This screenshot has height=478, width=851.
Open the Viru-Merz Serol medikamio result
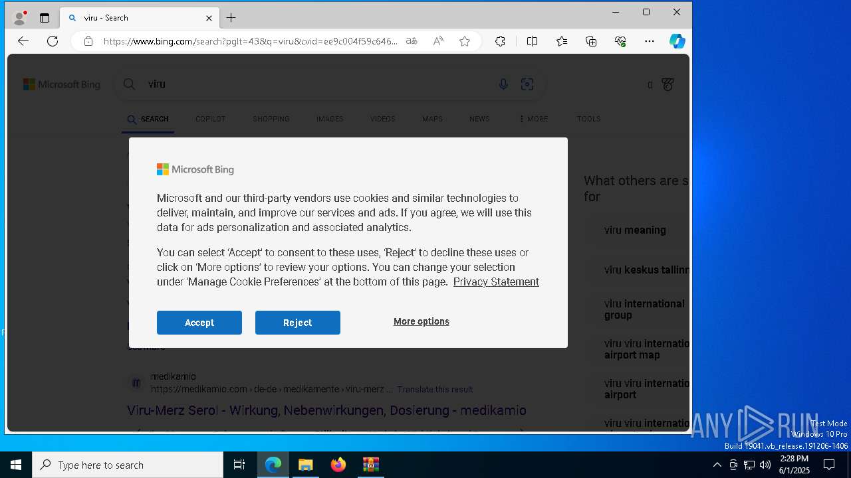(x=326, y=410)
